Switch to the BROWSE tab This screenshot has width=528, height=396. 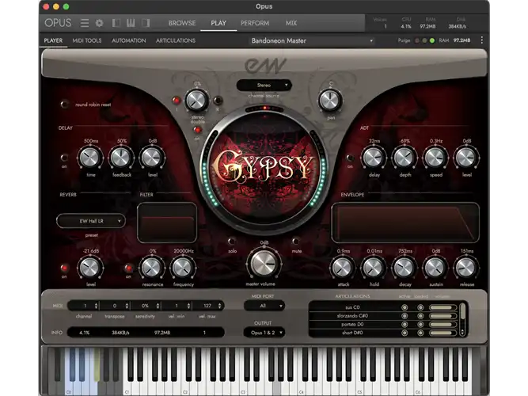182,23
